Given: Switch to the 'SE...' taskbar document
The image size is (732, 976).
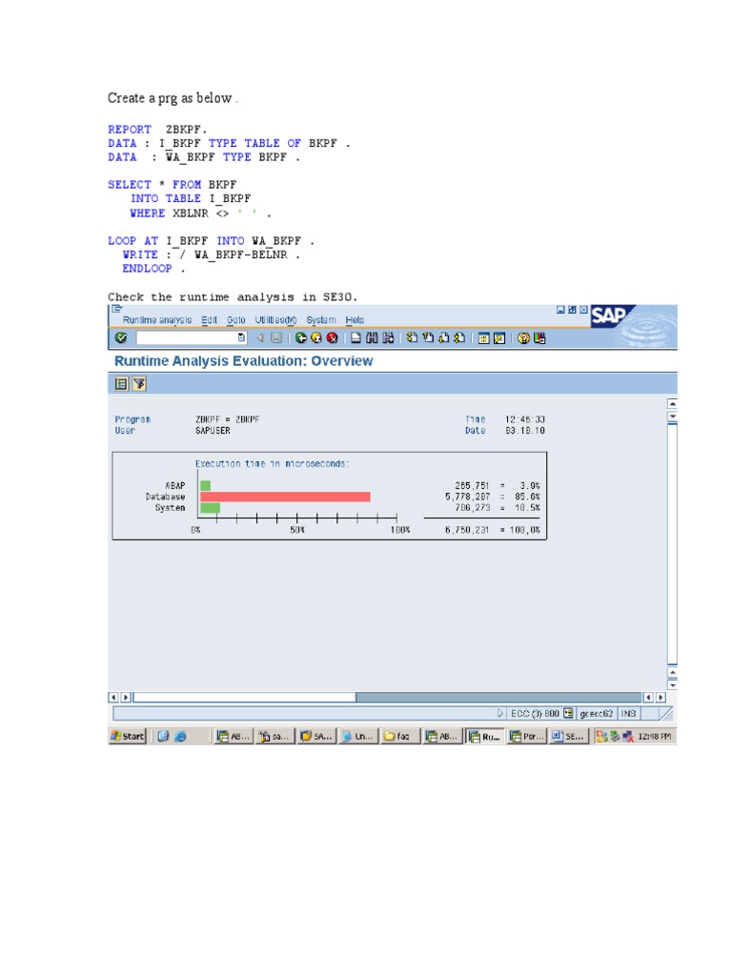Looking at the screenshot, I should [x=568, y=737].
